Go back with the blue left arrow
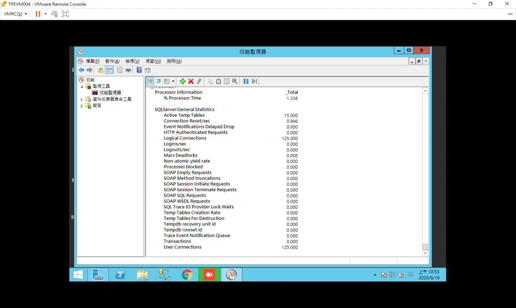The image size is (516, 308). coord(81,70)
